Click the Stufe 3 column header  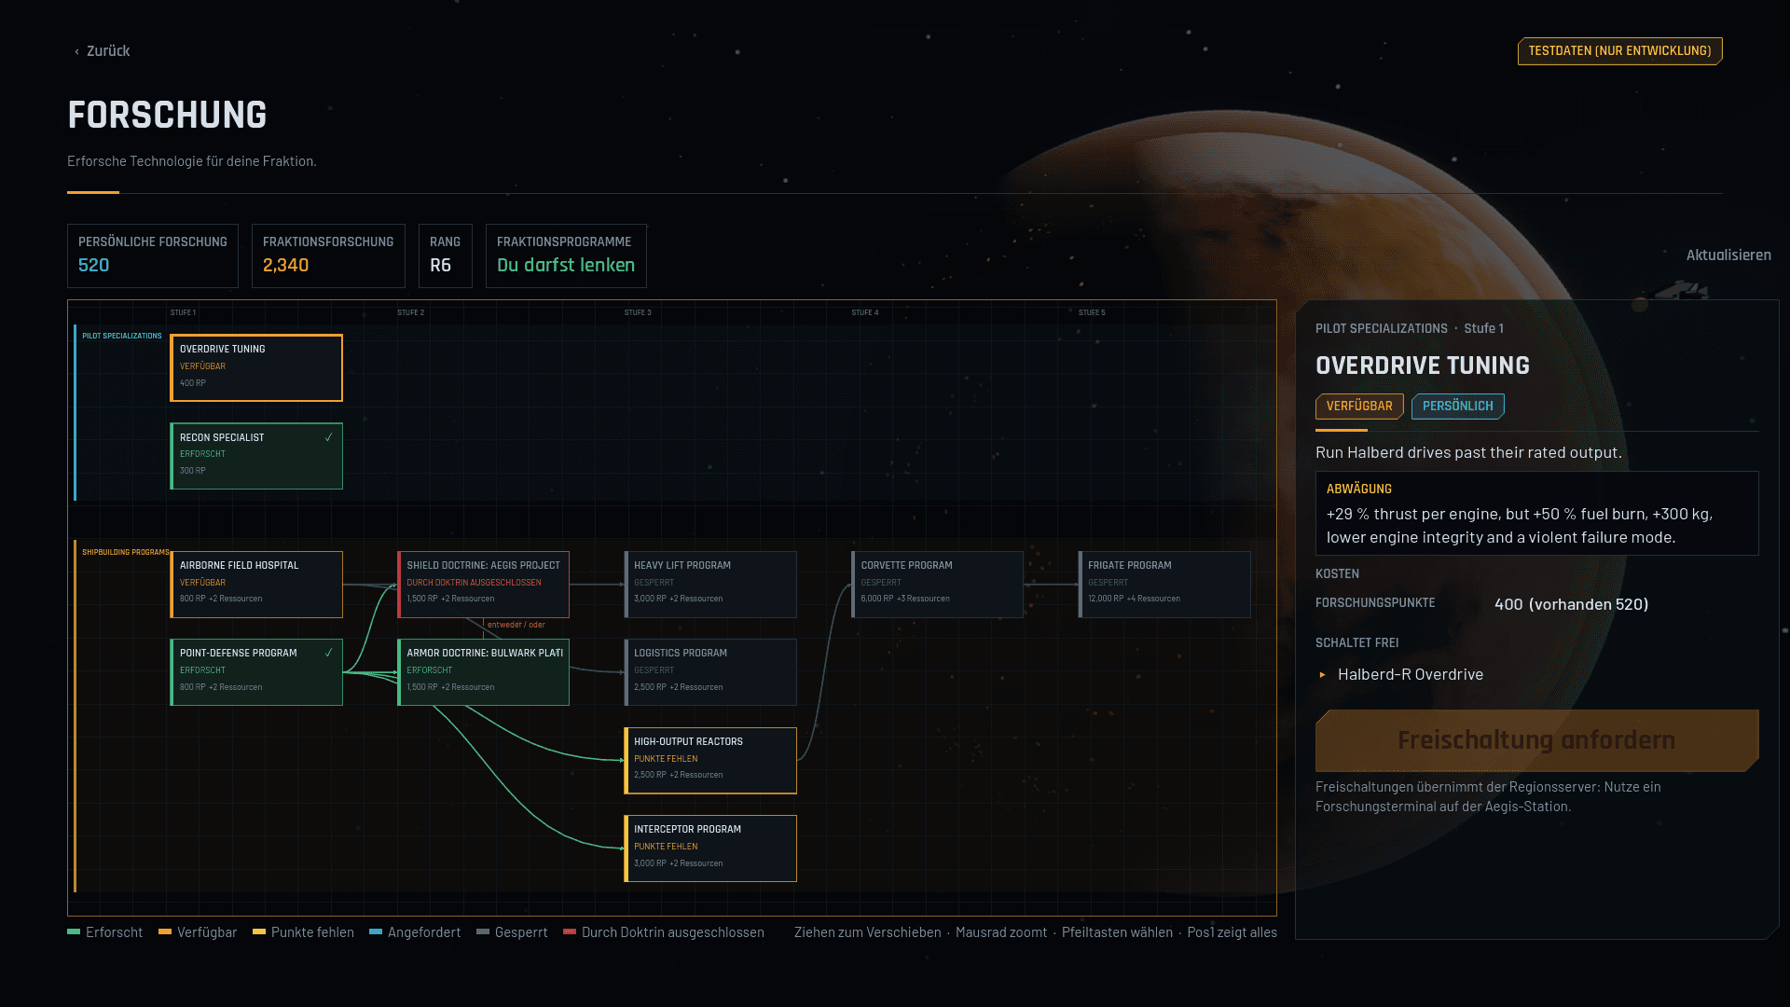[x=638, y=312]
